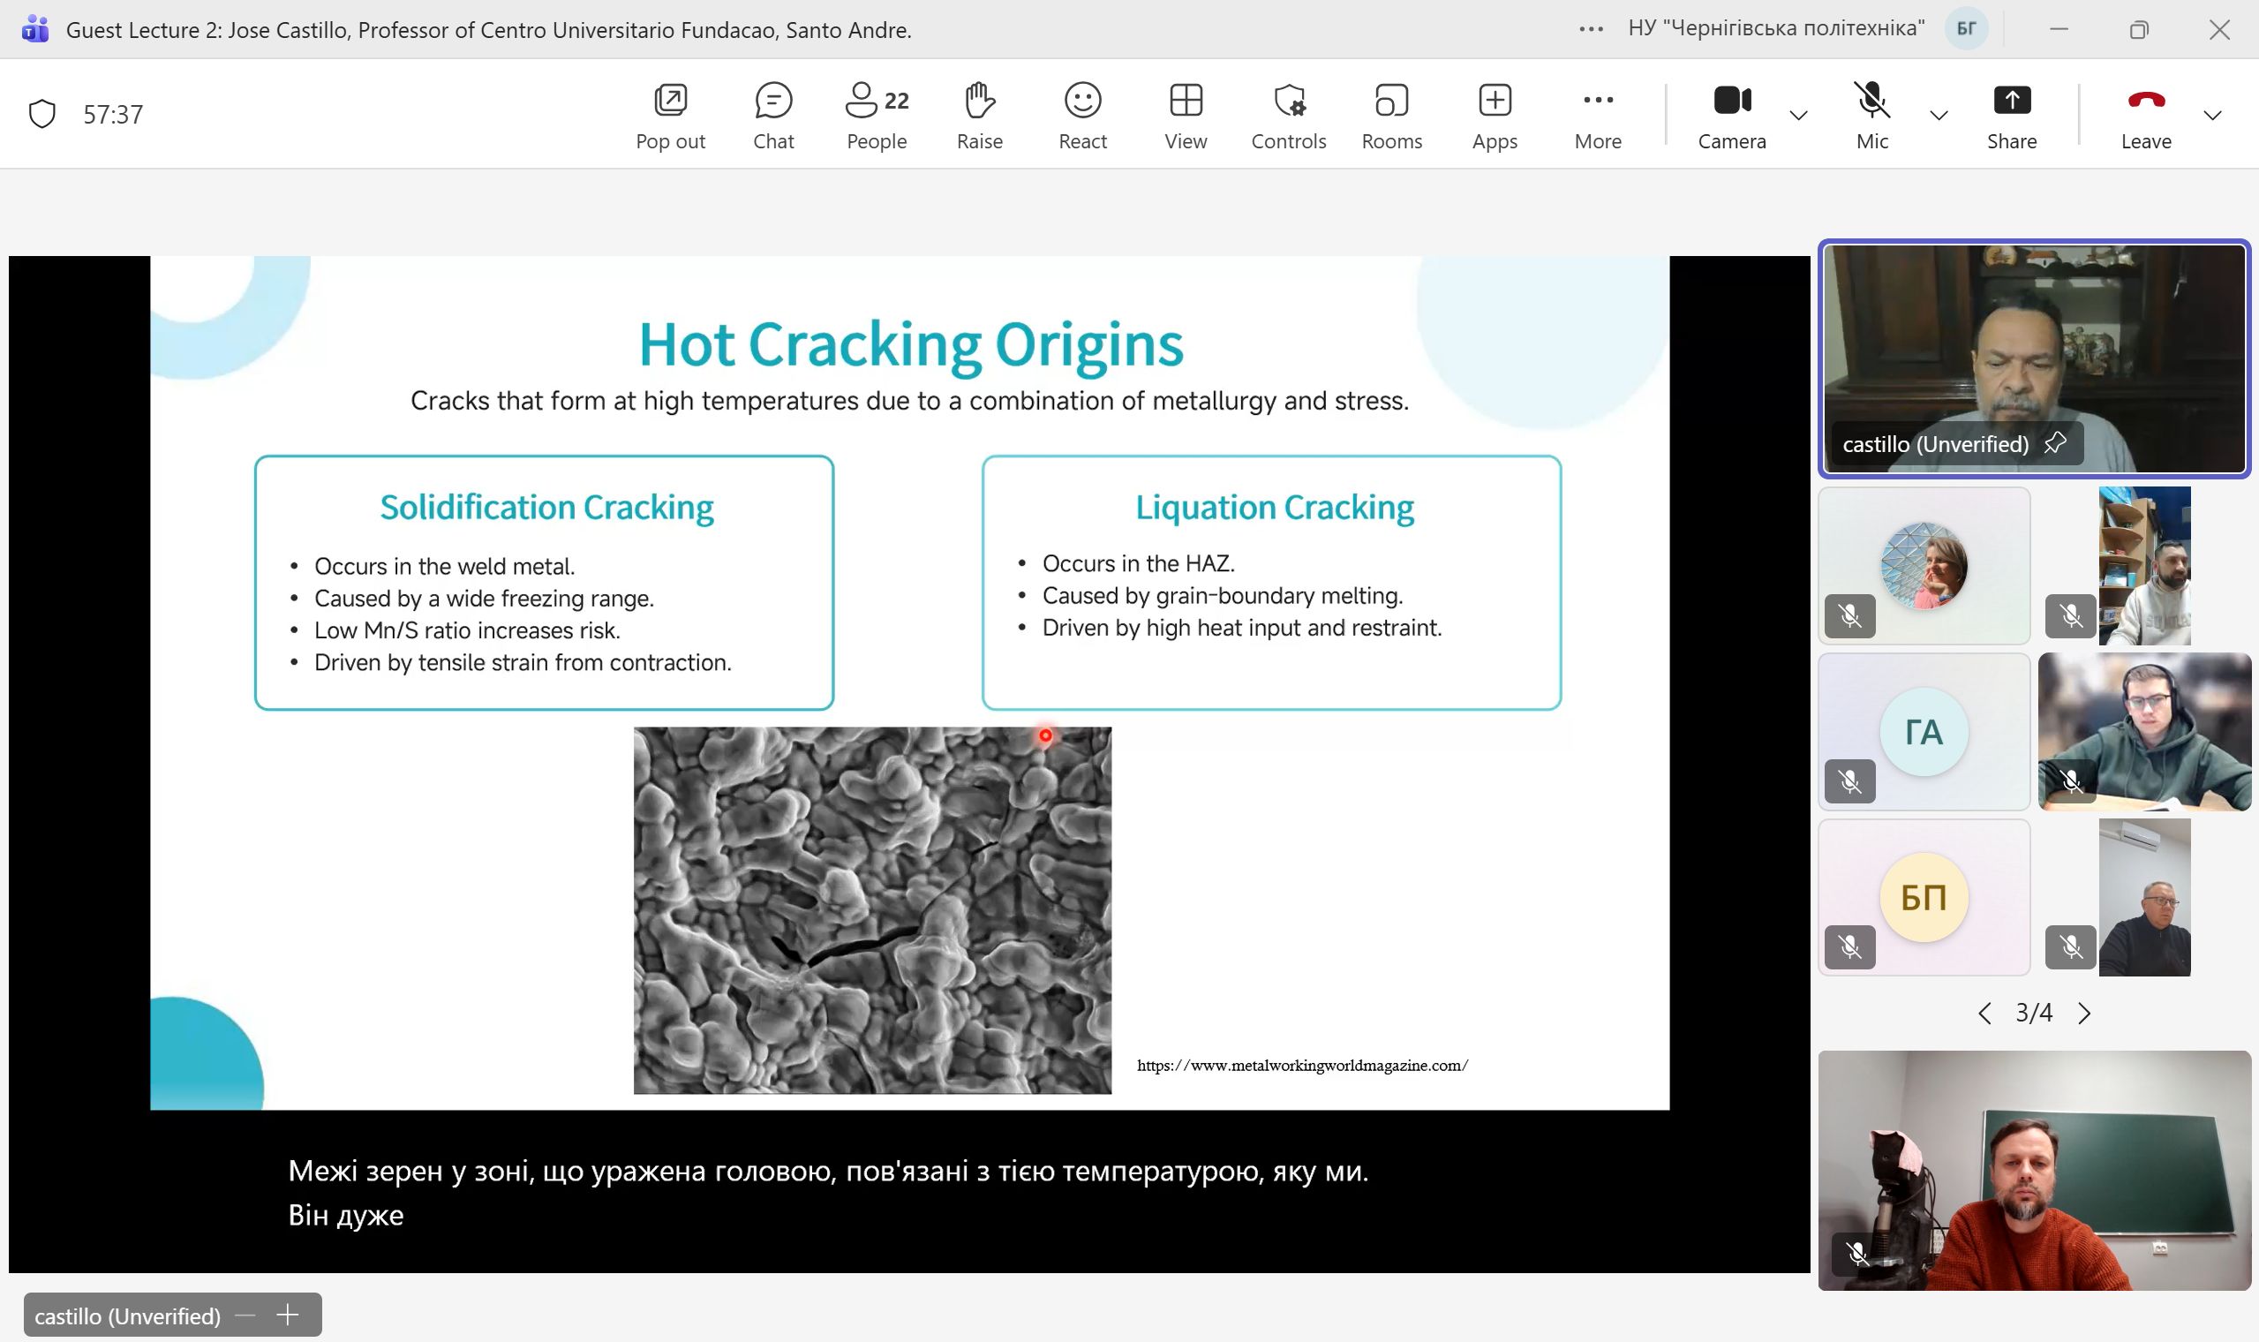Open the Rooms breakout option

point(1391,115)
